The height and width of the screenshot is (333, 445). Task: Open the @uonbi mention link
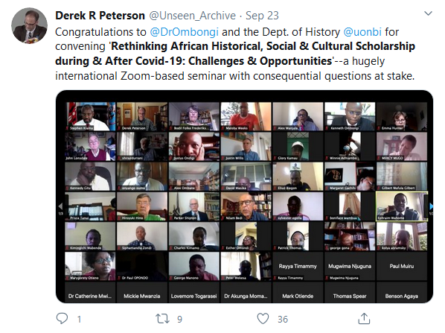coord(362,32)
